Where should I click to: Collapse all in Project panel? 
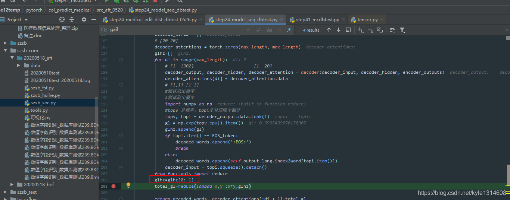click(71, 19)
